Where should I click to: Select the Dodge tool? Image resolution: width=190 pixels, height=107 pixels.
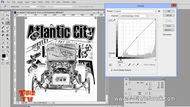tap(8, 39)
